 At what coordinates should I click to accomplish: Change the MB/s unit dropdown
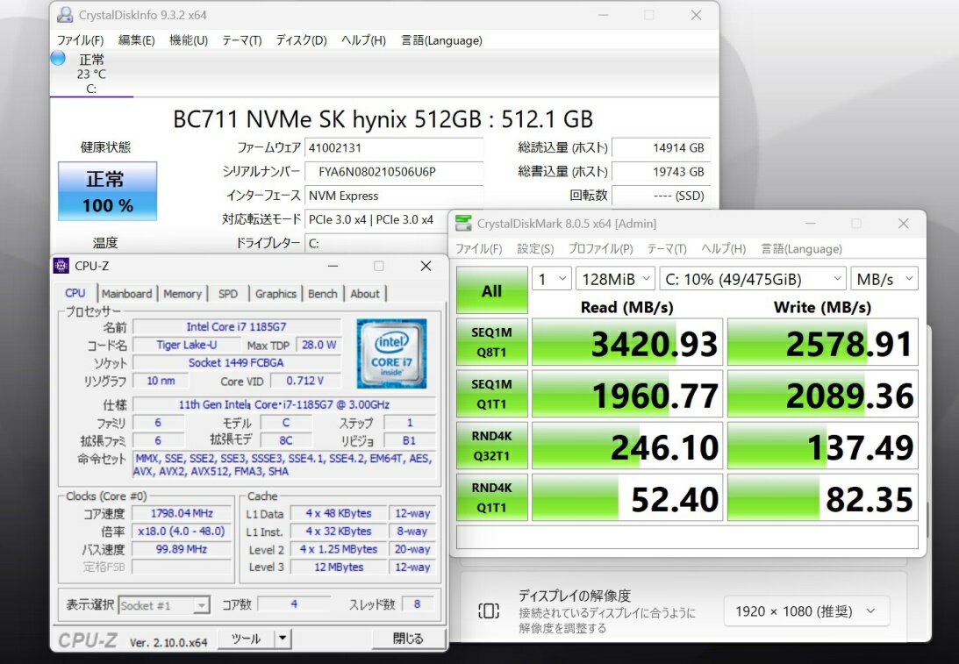[884, 279]
